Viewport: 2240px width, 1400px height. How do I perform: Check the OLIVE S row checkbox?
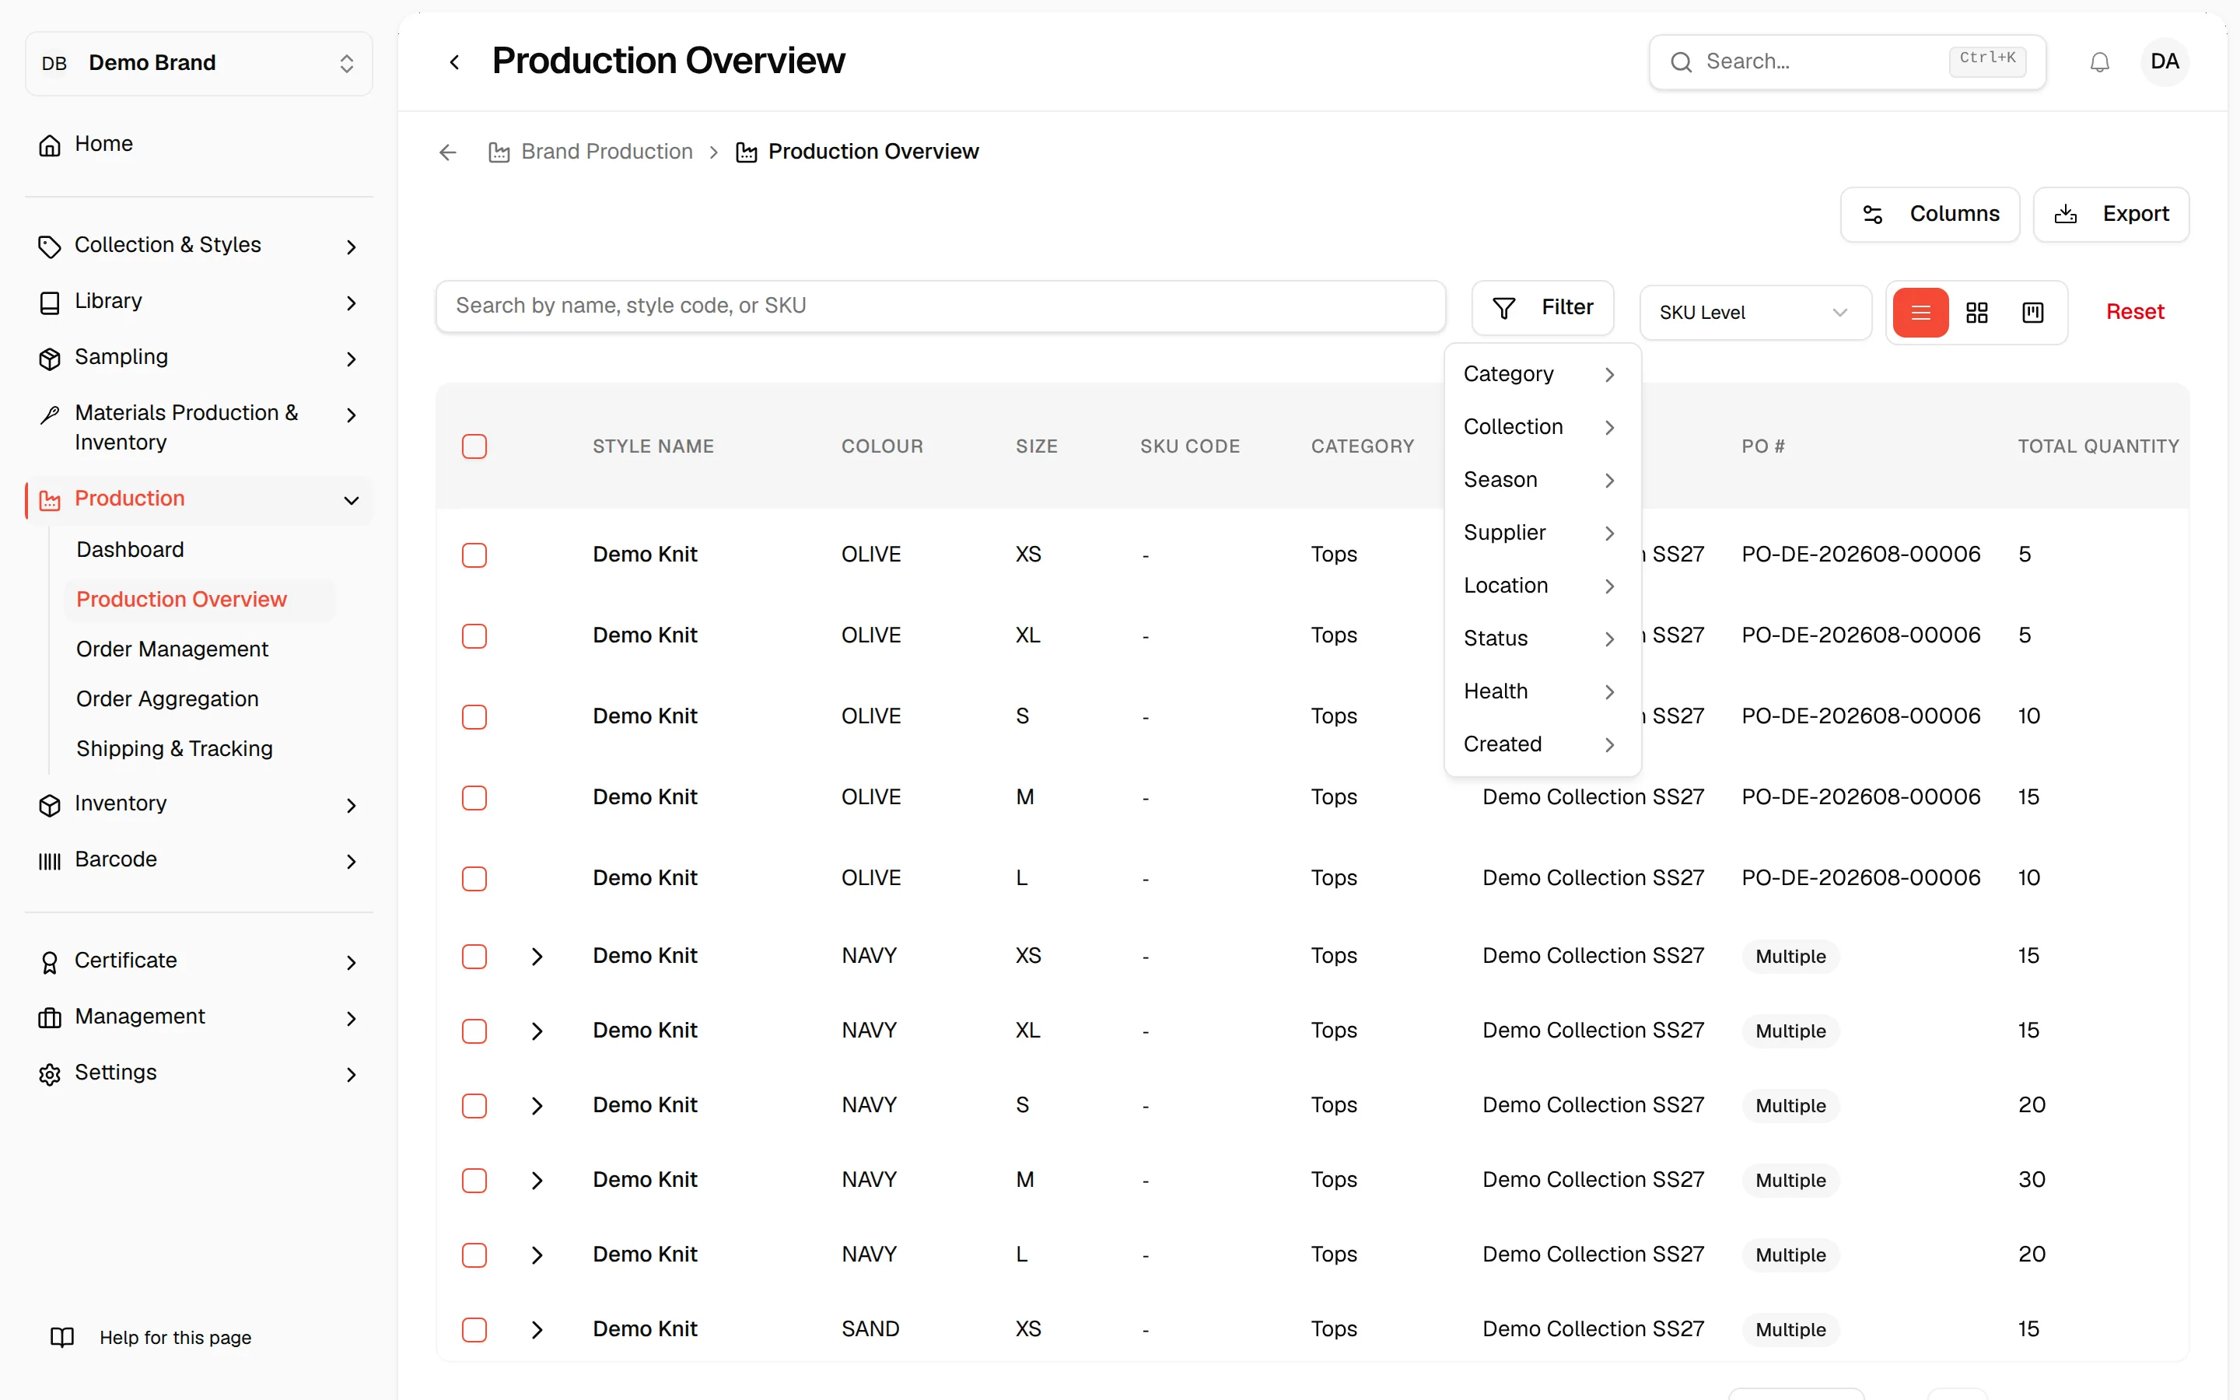[x=474, y=716]
